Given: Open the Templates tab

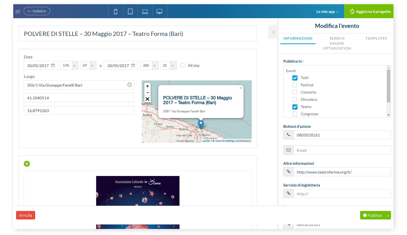Looking at the screenshot, I should pos(376,38).
